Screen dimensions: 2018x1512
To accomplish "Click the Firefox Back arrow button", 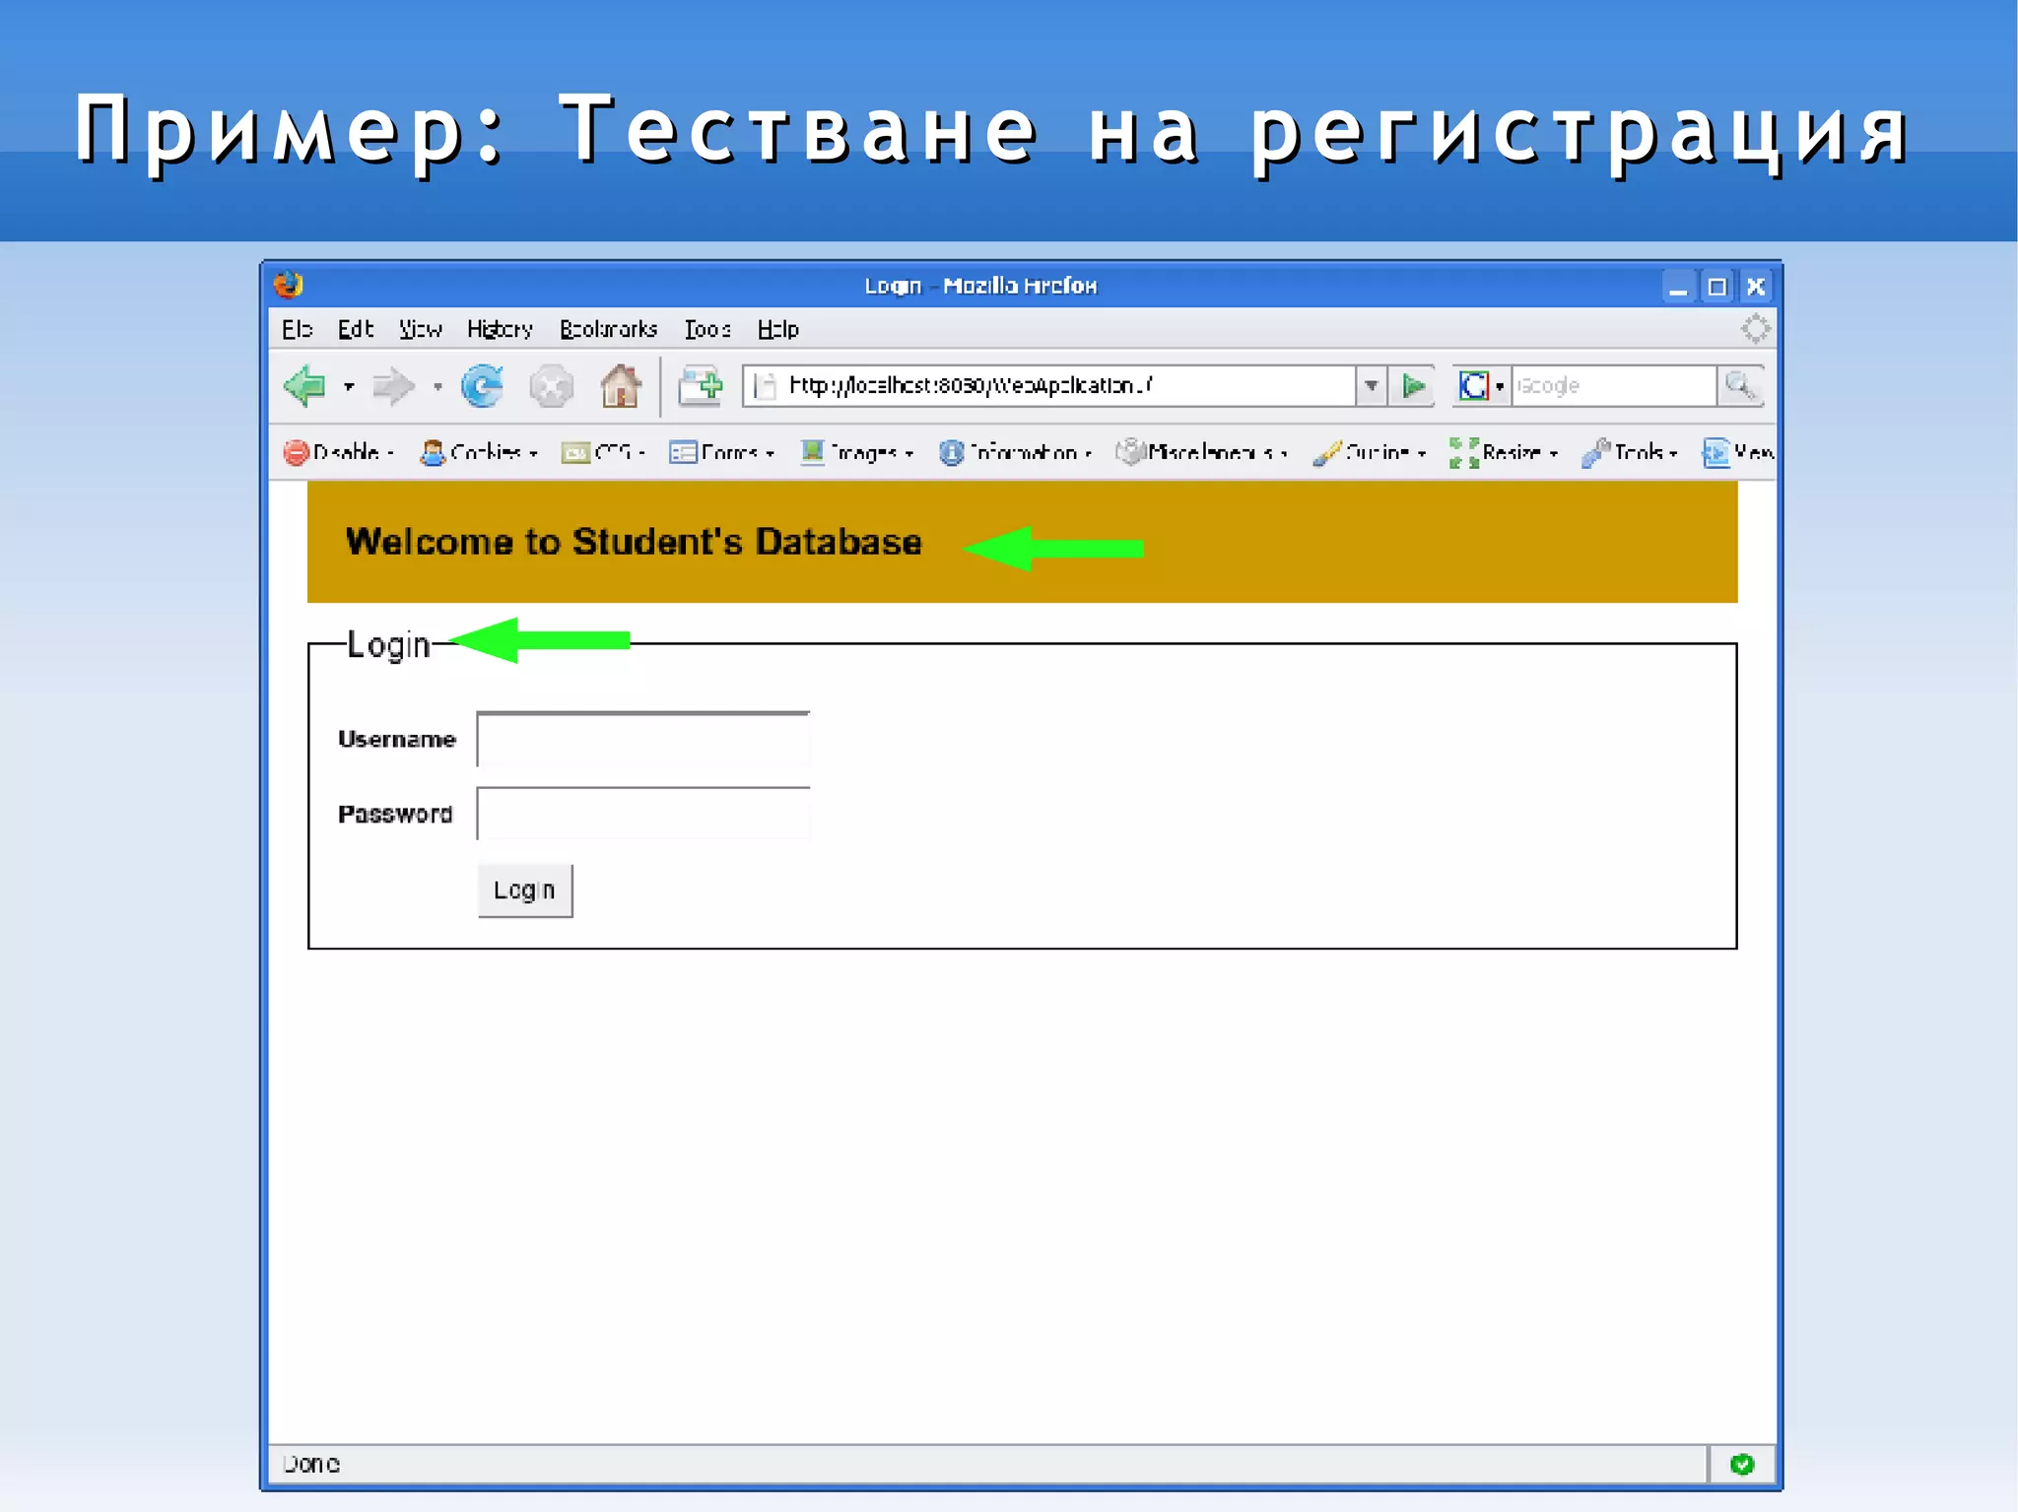I will point(304,385).
